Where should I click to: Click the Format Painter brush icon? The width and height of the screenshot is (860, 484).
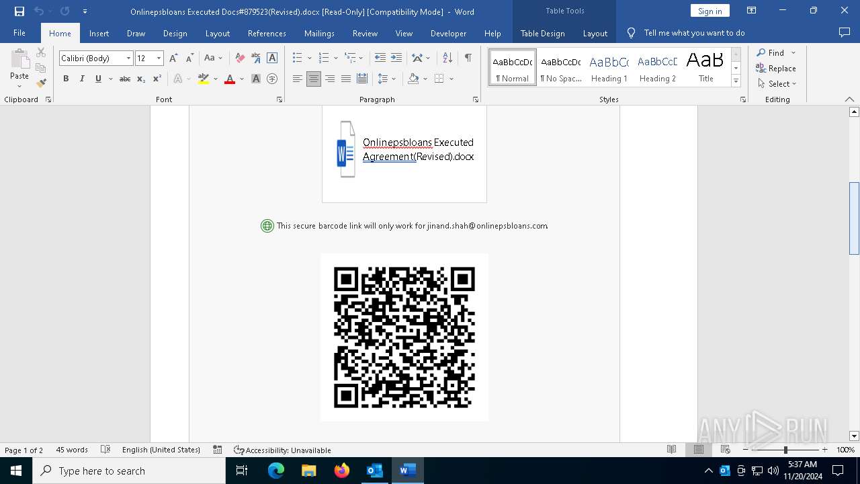click(41, 83)
